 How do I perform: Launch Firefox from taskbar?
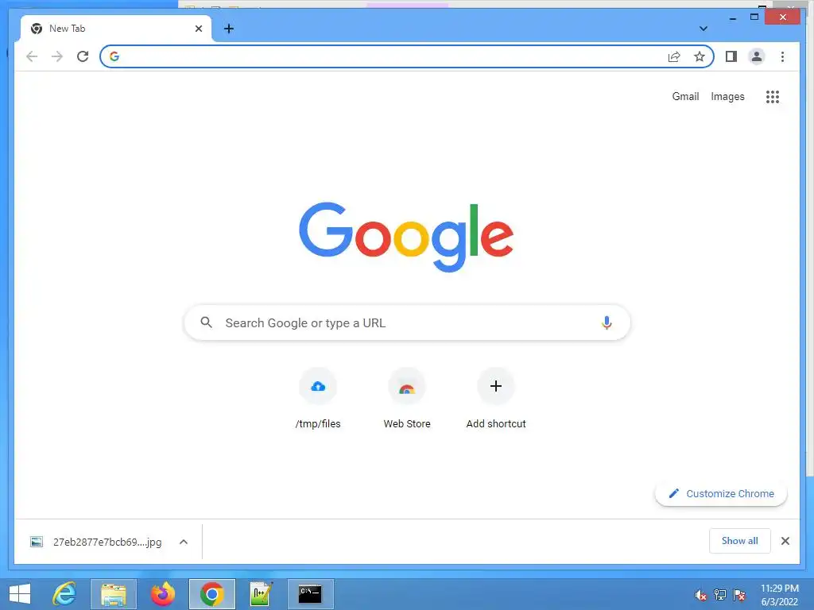coord(162,594)
